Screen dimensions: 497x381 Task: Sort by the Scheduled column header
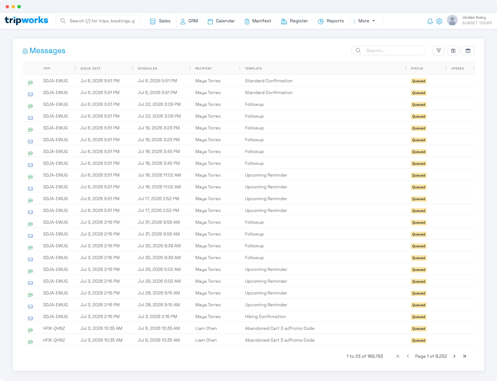(x=148, y=68)
